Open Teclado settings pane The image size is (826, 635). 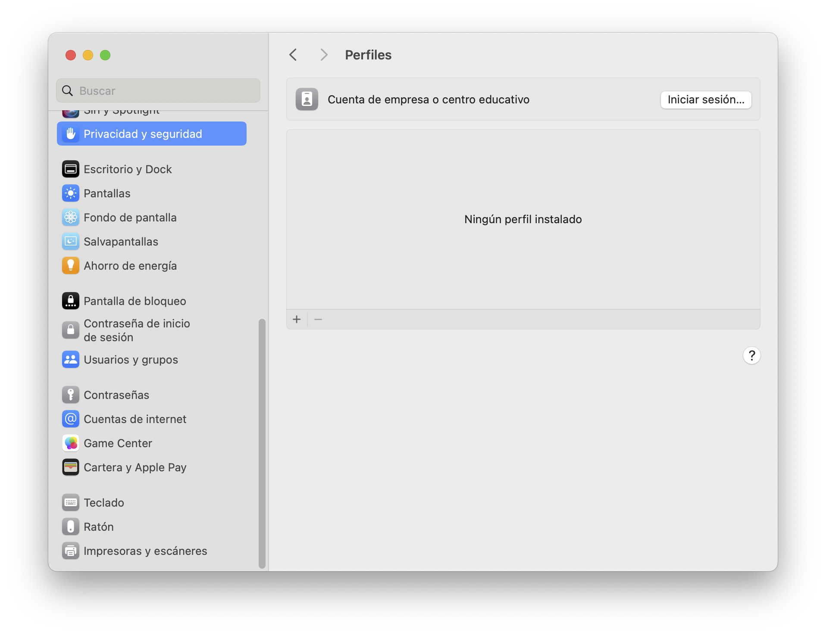(x=103, y=503)
